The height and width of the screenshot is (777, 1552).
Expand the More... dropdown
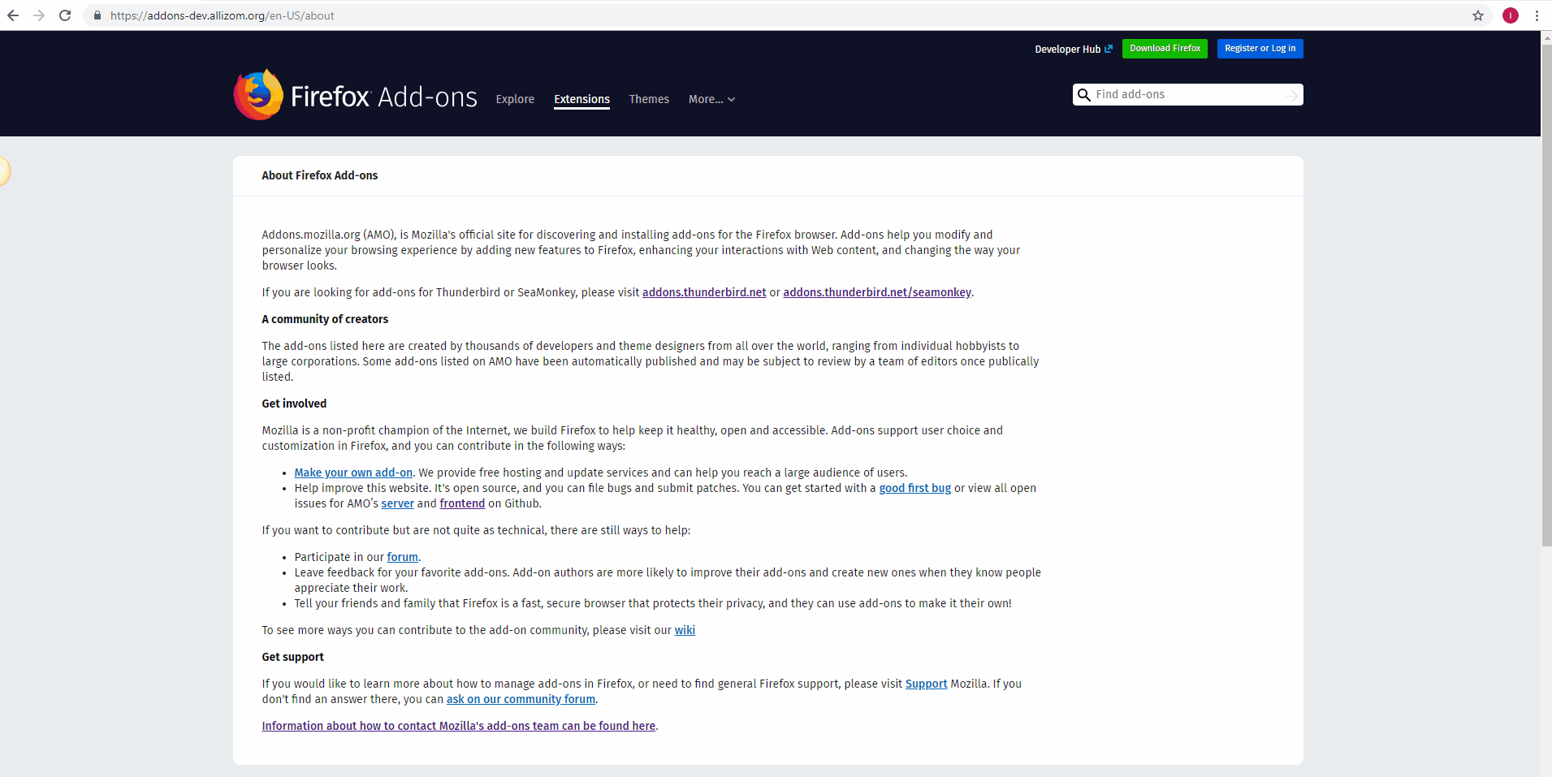pyautogui.click(x=711, y=99)
